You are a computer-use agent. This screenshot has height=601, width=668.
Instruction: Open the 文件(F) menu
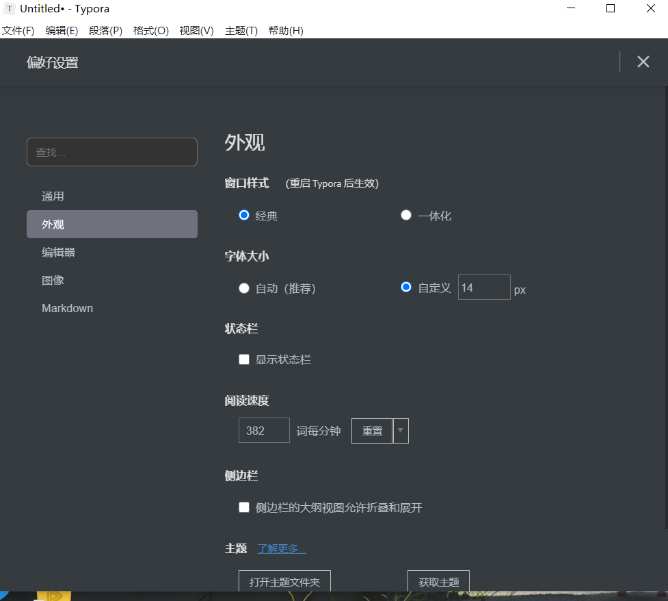point(18,31)
